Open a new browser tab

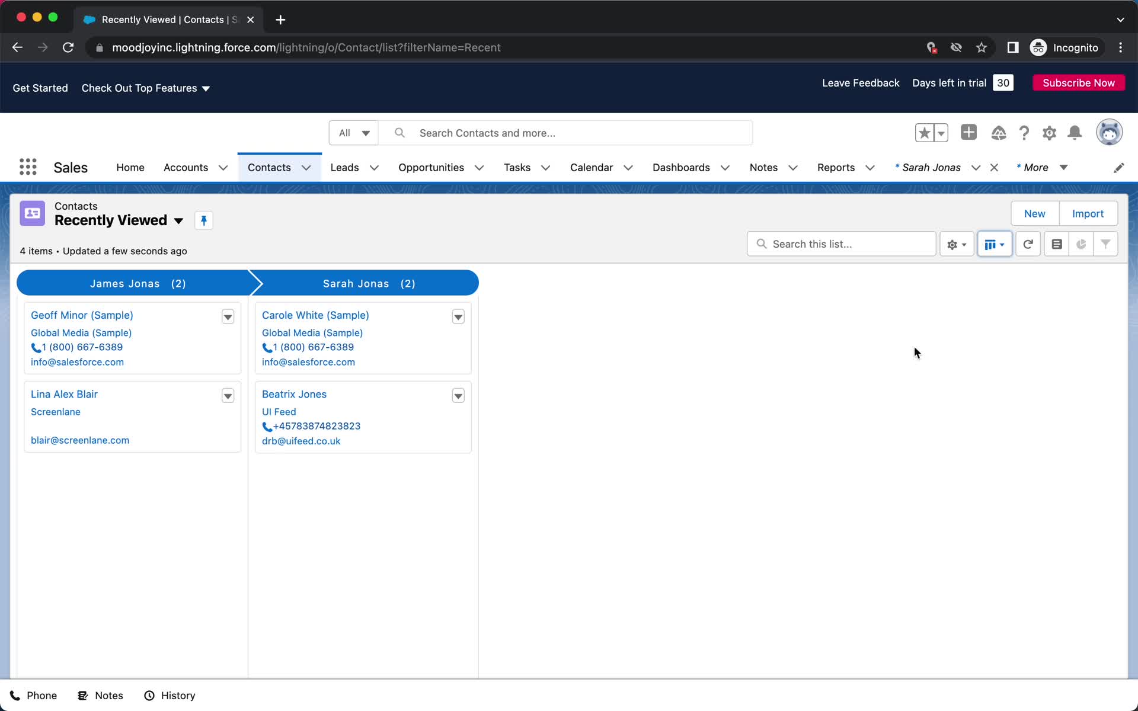280,20
